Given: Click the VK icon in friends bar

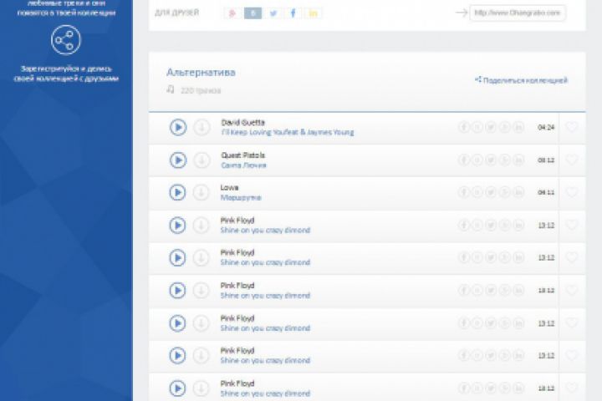Looking at the screenshot, I should pyautogui.click(x=253, y=13).
